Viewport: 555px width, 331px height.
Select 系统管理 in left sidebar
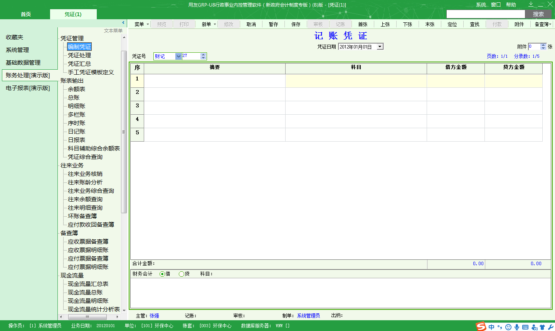(17, 50)
